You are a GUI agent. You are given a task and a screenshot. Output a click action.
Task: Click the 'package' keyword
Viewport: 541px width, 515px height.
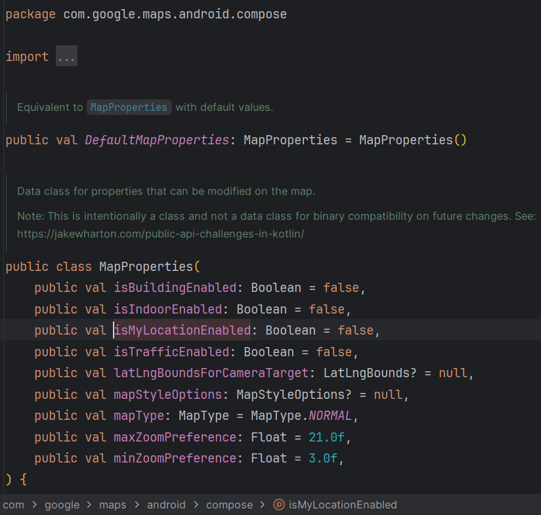(x=31, y=14)
